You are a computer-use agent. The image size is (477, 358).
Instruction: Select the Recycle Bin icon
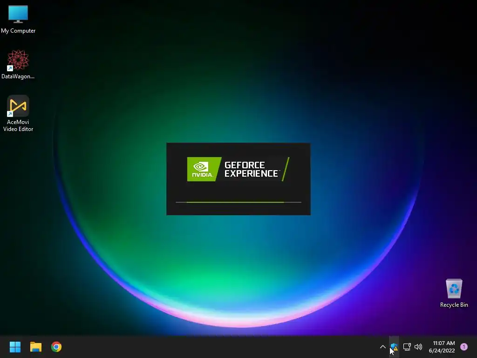pos(454,293)
